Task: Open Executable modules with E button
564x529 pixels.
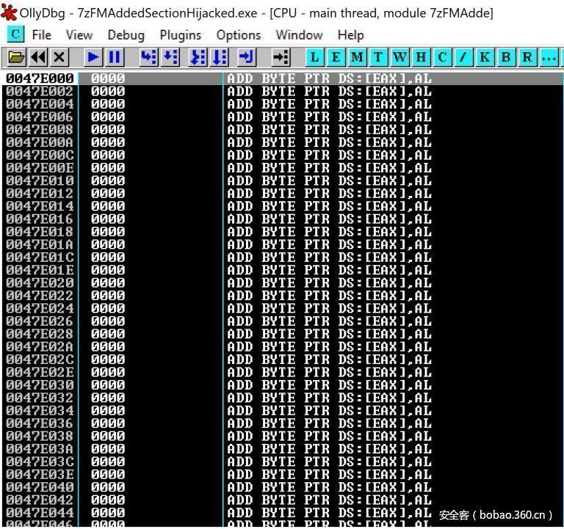Action: click(x=336, y=57)
